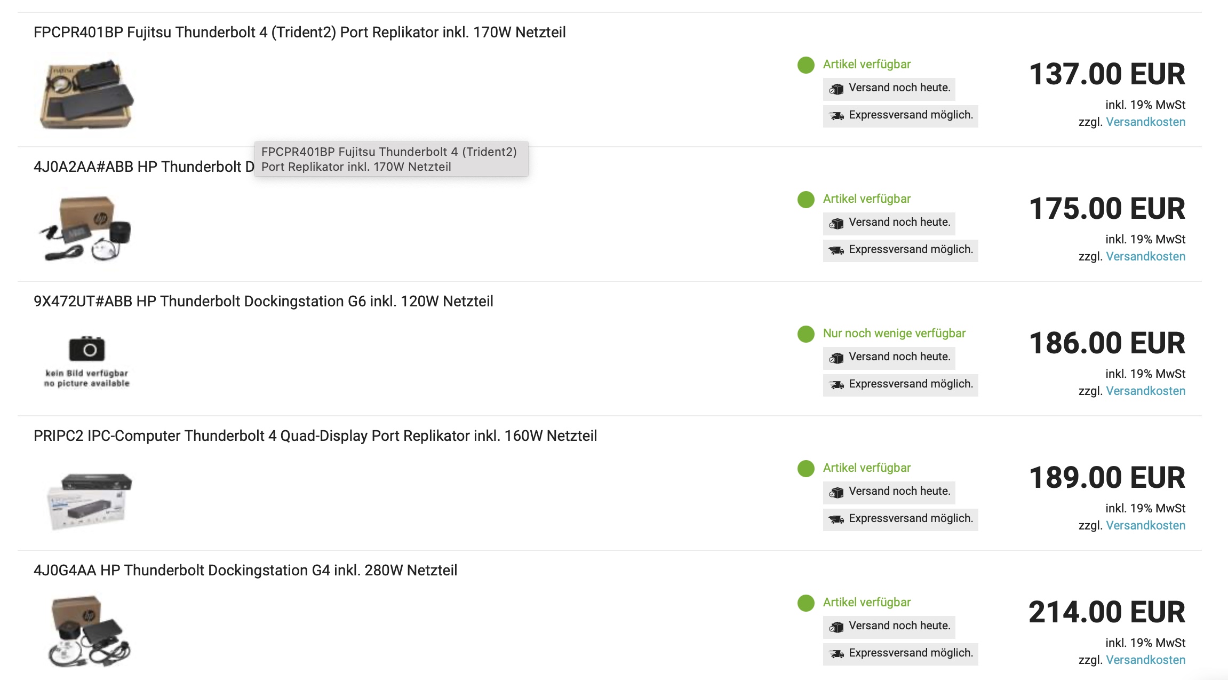This screenshot has height=680, width=1228.
Task: Click the package icon for 214.00 EUR item
Action: pyautogui.click(x=836, y=627)
